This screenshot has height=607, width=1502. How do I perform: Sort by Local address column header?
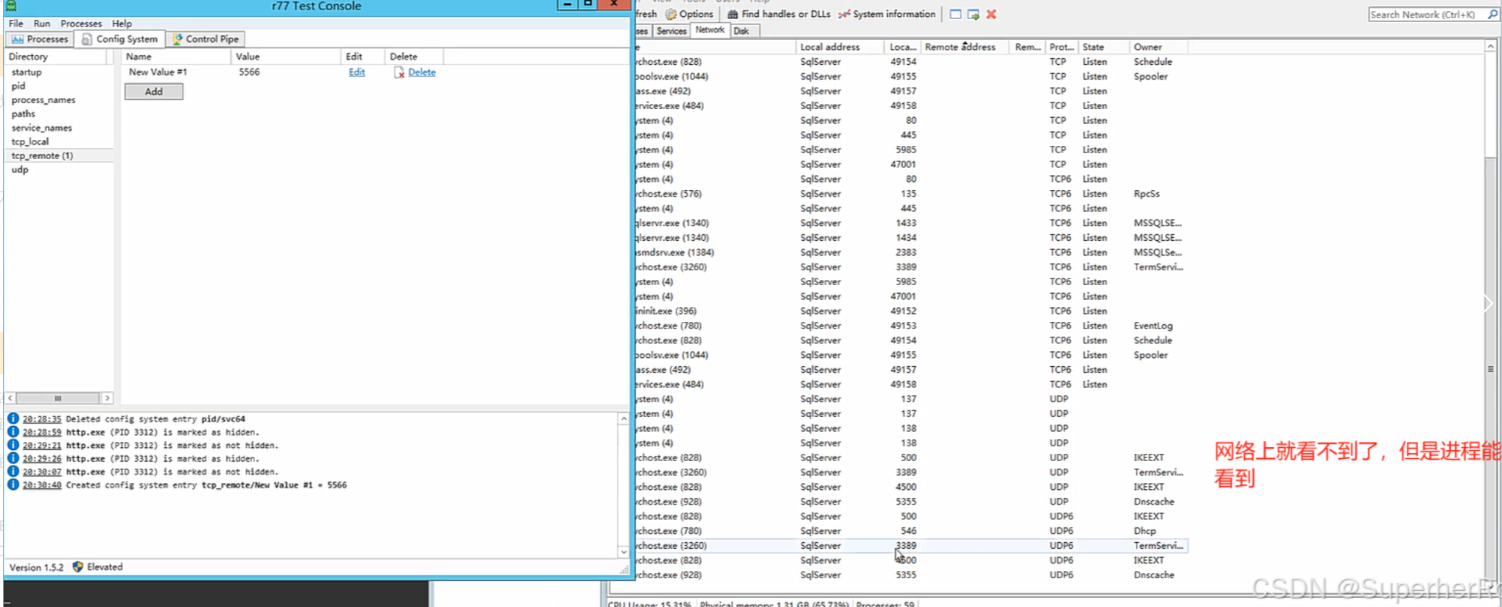click(x=839, y=47)
